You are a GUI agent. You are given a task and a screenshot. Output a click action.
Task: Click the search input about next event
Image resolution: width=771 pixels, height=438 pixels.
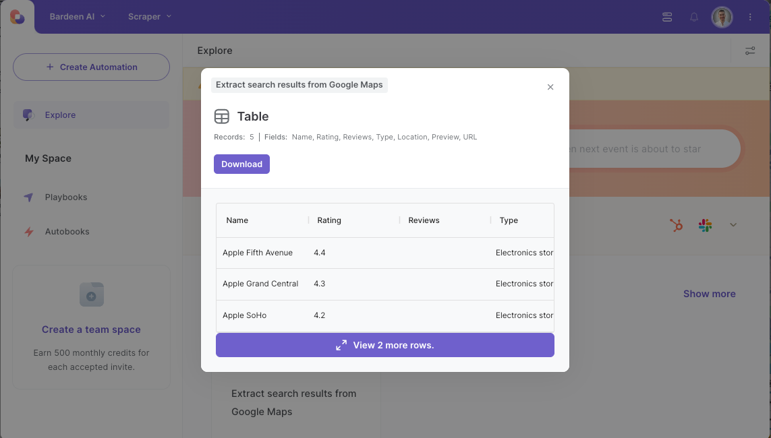pos(654,149)
